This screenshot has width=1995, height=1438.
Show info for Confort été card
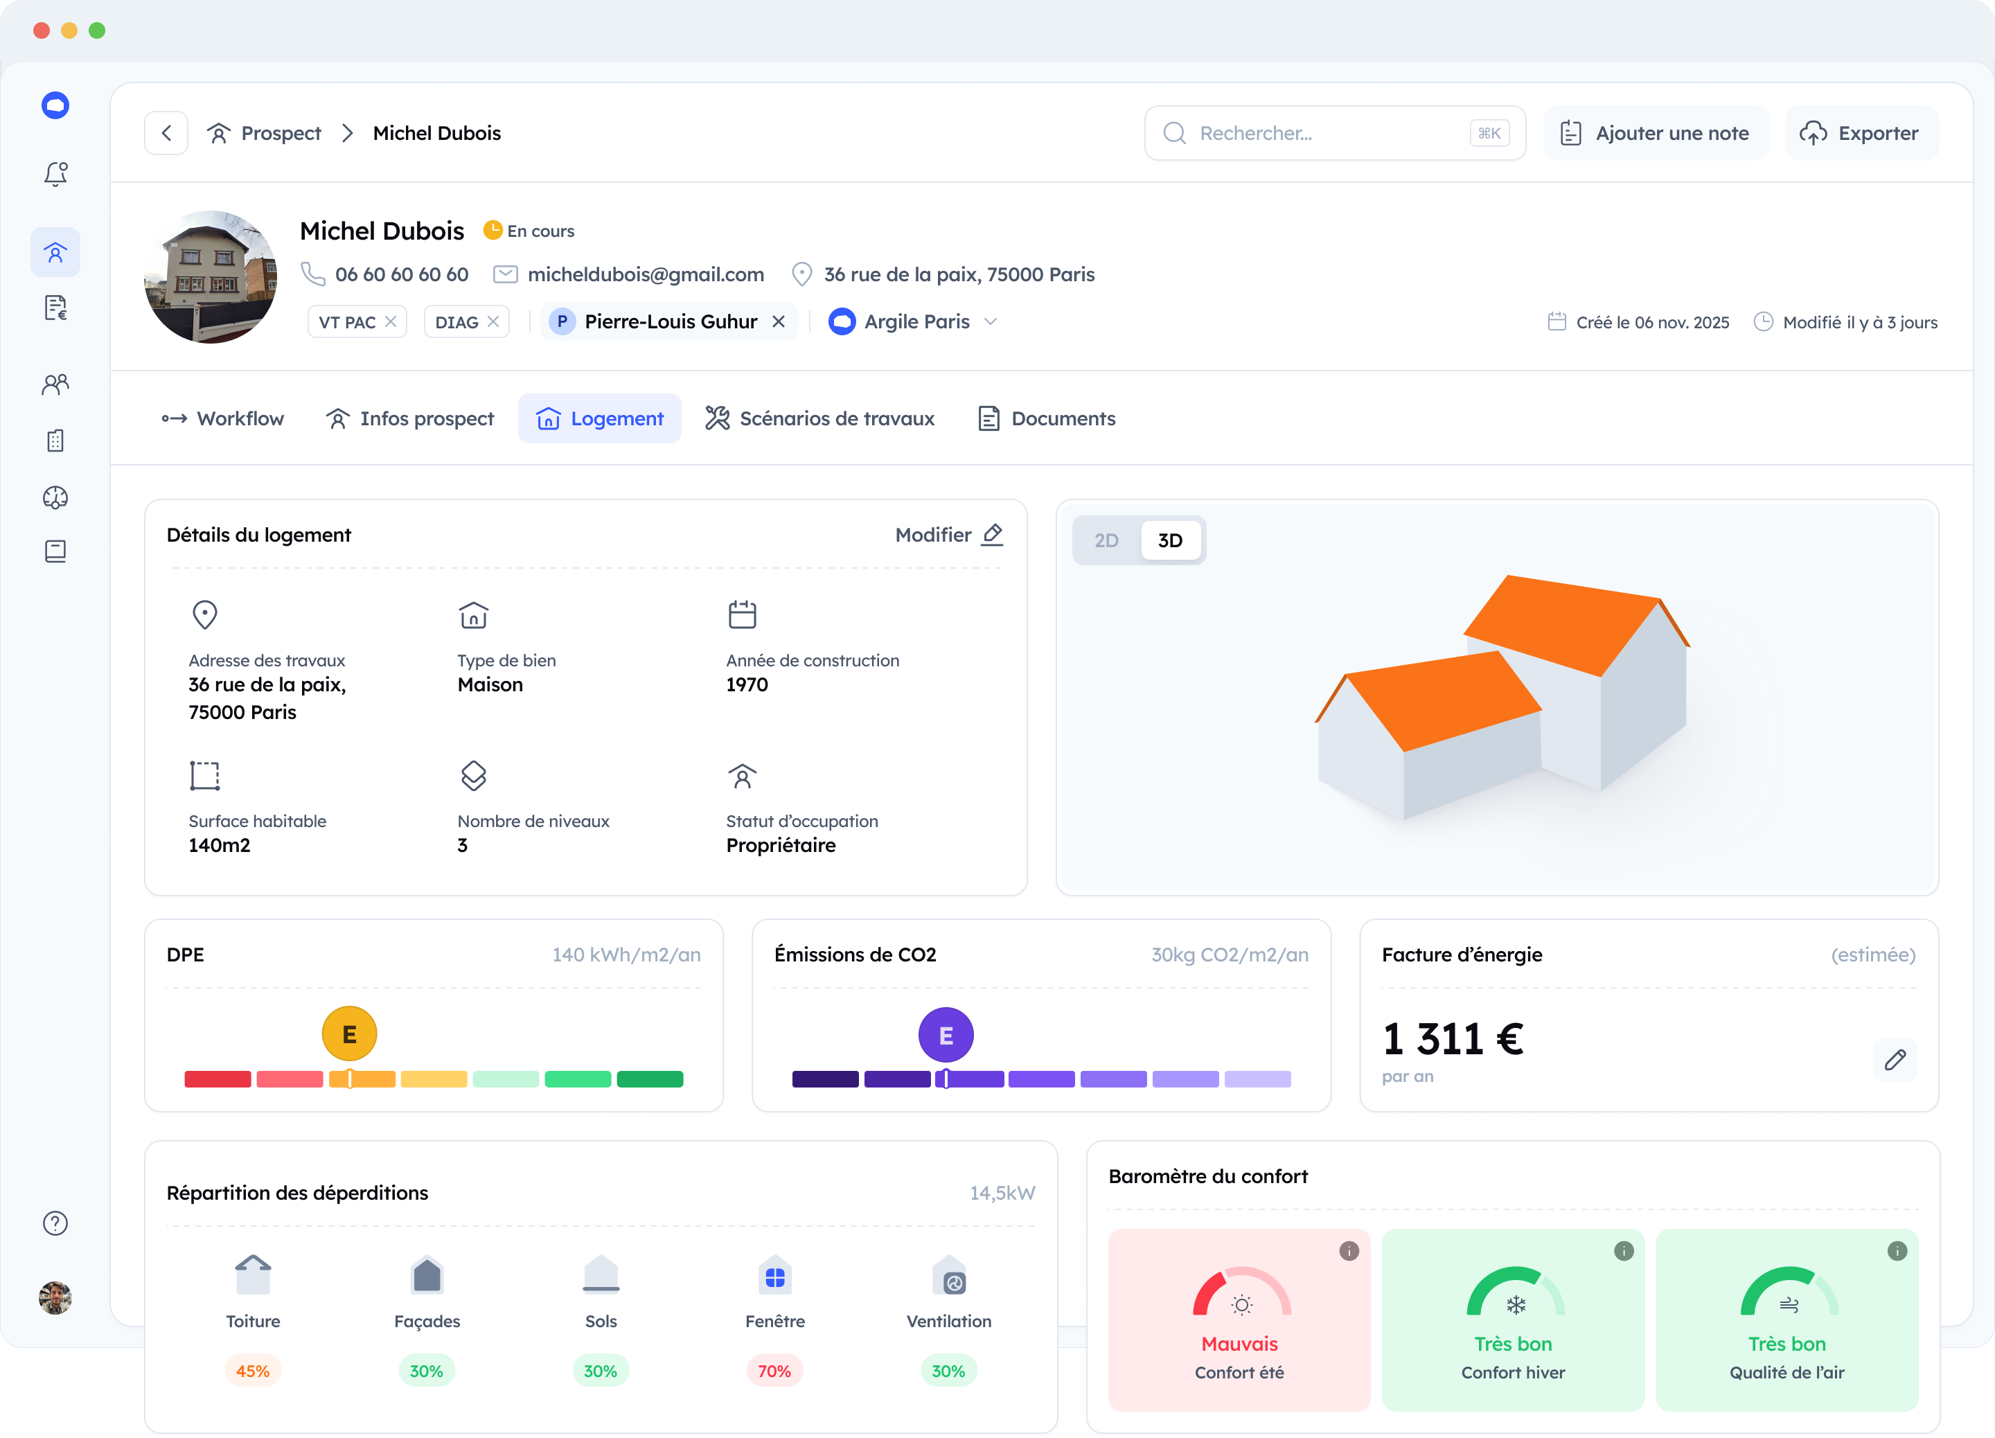click(x=1349, y=1251)
